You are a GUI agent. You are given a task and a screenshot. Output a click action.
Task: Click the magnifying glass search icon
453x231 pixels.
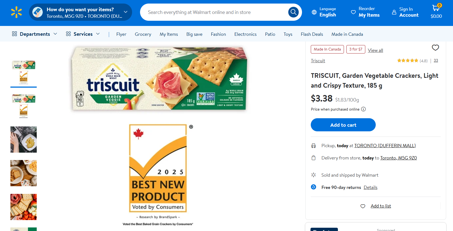pyautogui.click(x=293, y=12)
